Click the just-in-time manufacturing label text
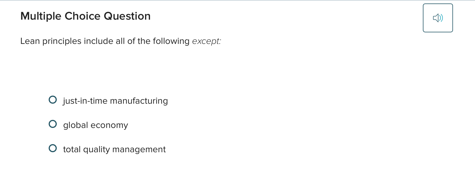The image size is (475, 186). (115, 101)
